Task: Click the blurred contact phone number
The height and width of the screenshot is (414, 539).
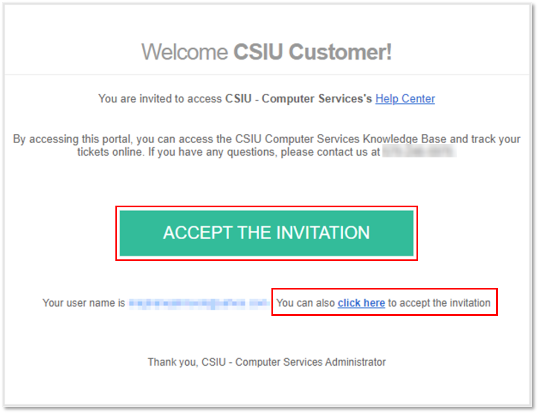Action: (419, 151)
